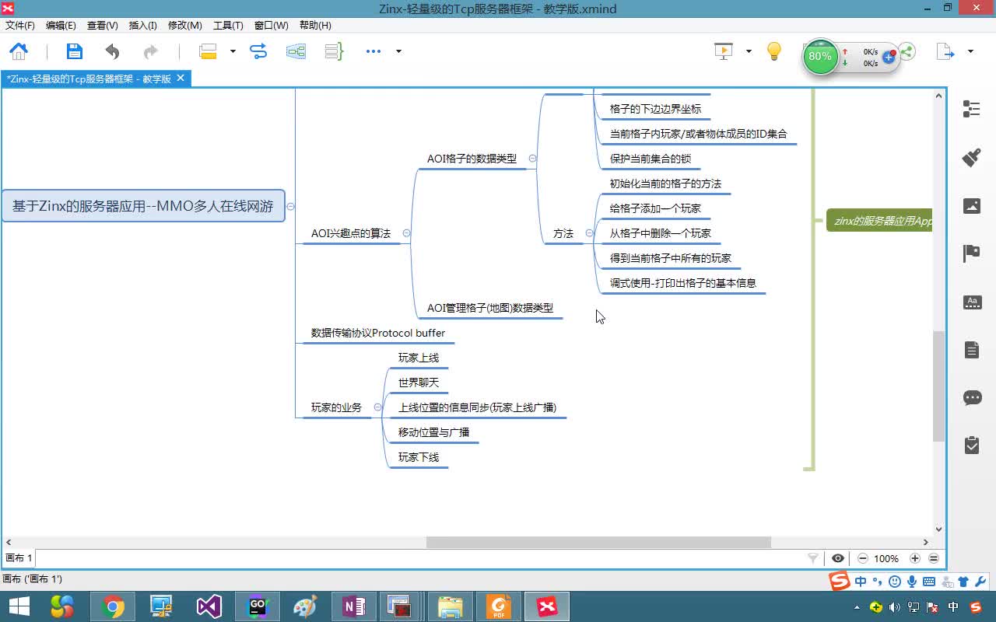The image size is (996, 622).
Task: Select the 画布 1 sheet tab
Action: [x=19, y=558]
